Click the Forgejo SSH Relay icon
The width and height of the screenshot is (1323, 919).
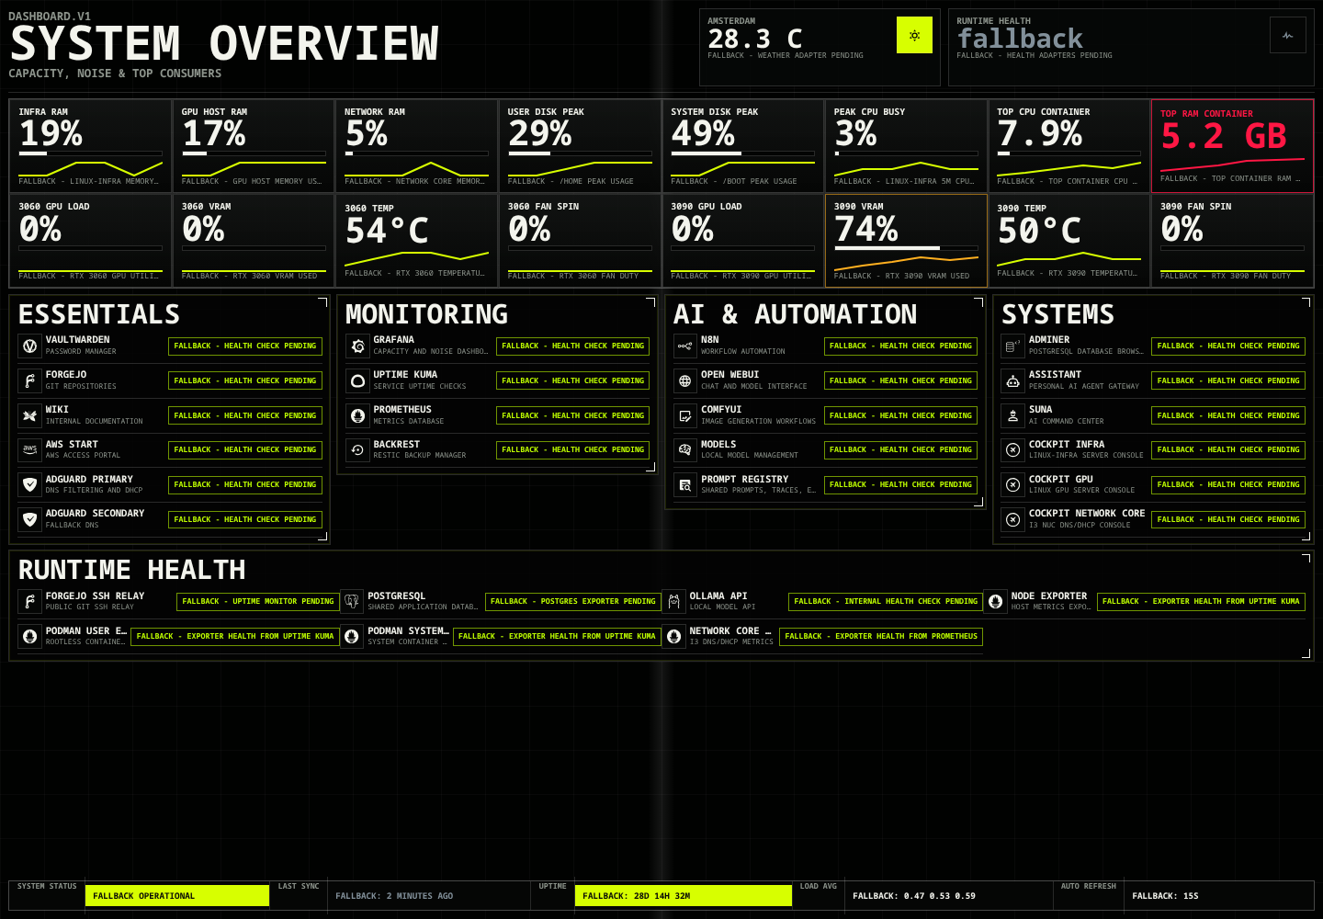pos(29,601)
